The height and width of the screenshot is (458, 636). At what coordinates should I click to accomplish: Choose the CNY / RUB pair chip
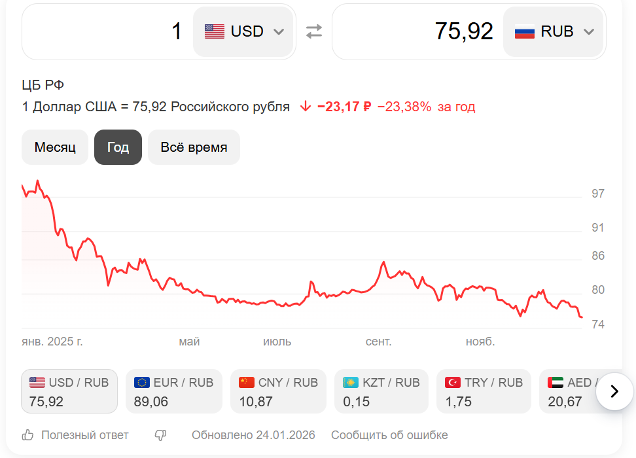(278, 391)
